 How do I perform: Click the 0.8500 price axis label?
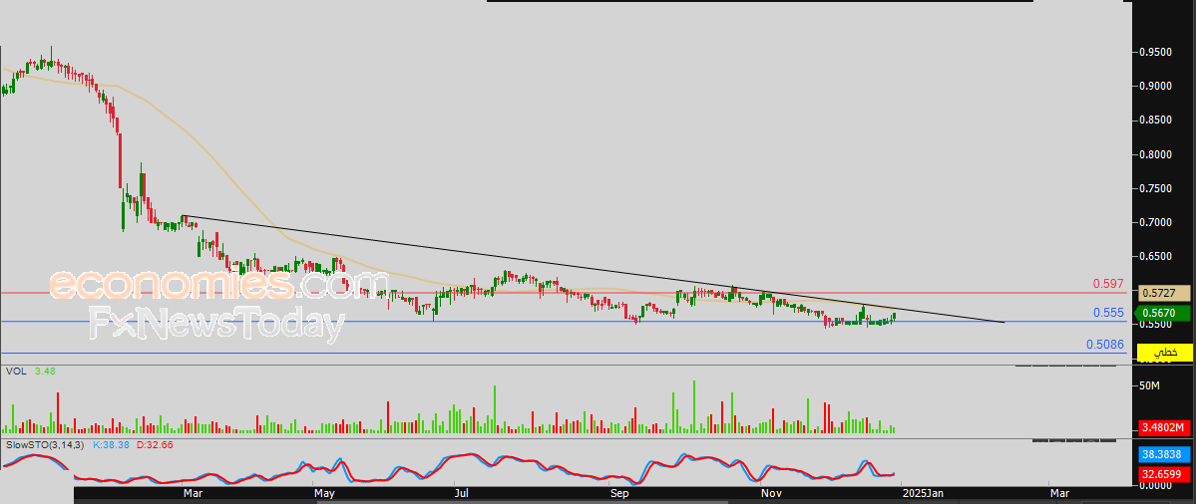(1156, 120)
